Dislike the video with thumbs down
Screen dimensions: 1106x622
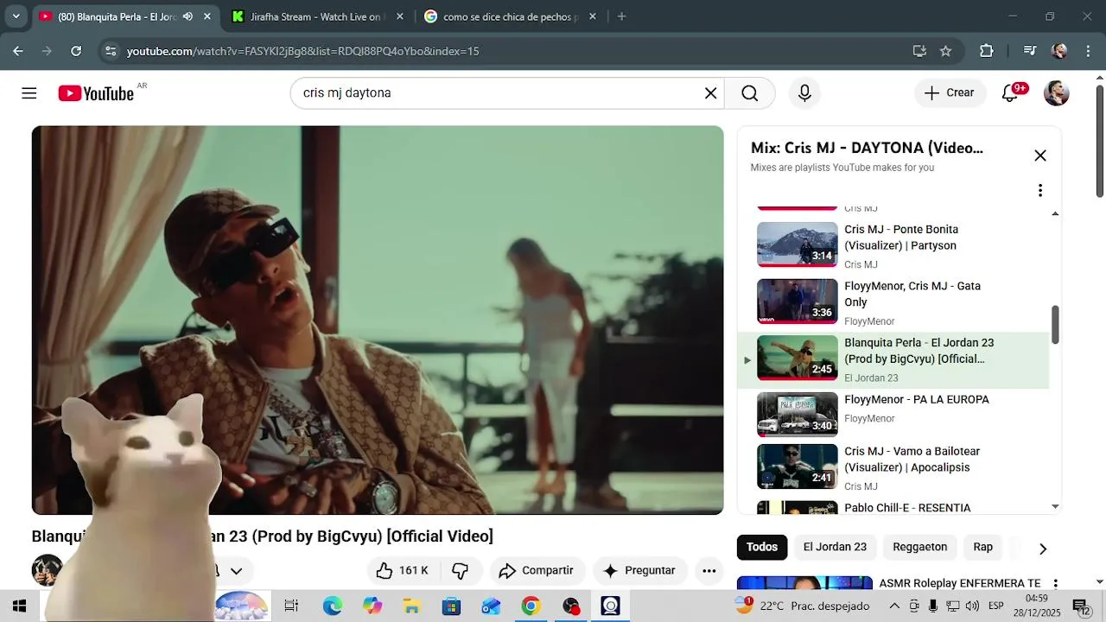(461, 570)
